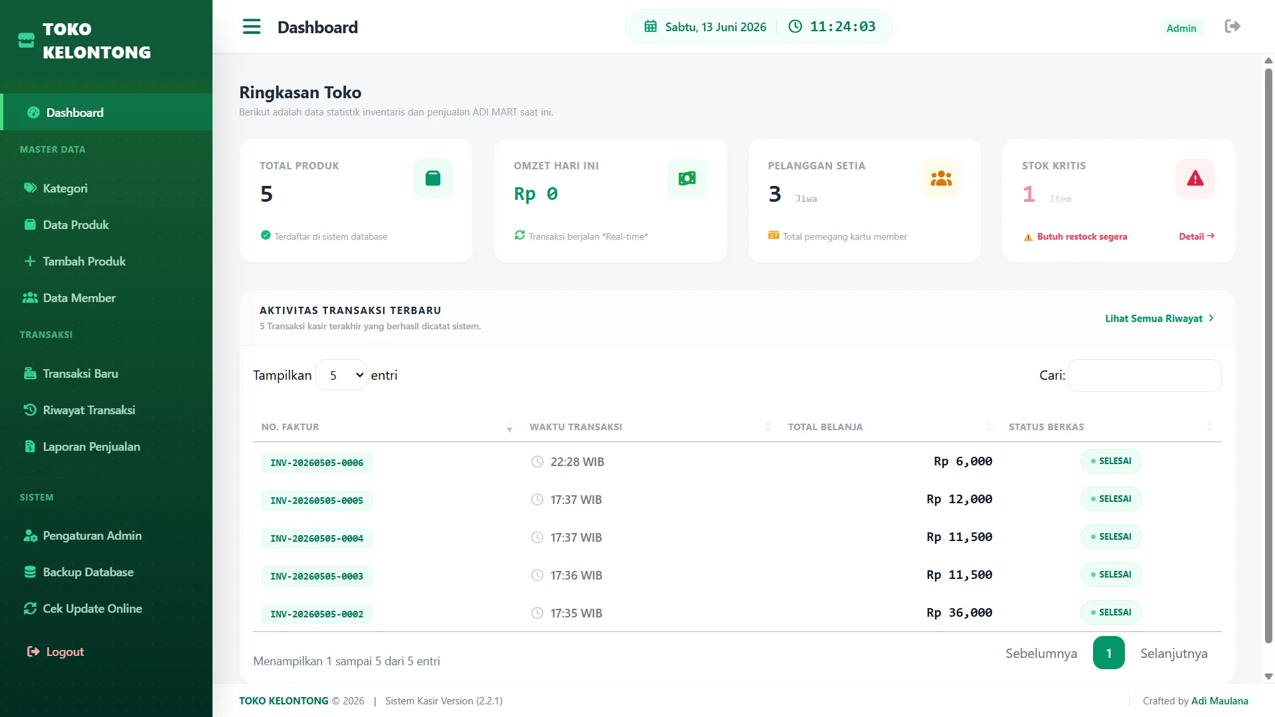Click the Laporan Penjualan document icon

pyautogui.click(x=30, y=446)
